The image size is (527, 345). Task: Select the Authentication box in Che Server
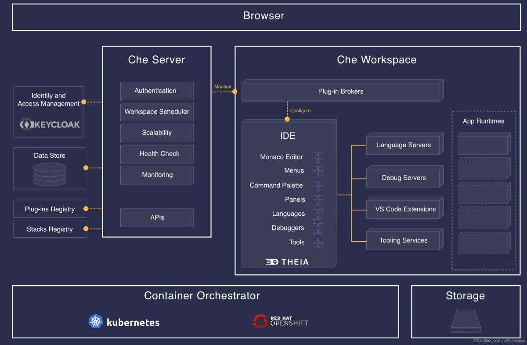click(x=156, y=91)
